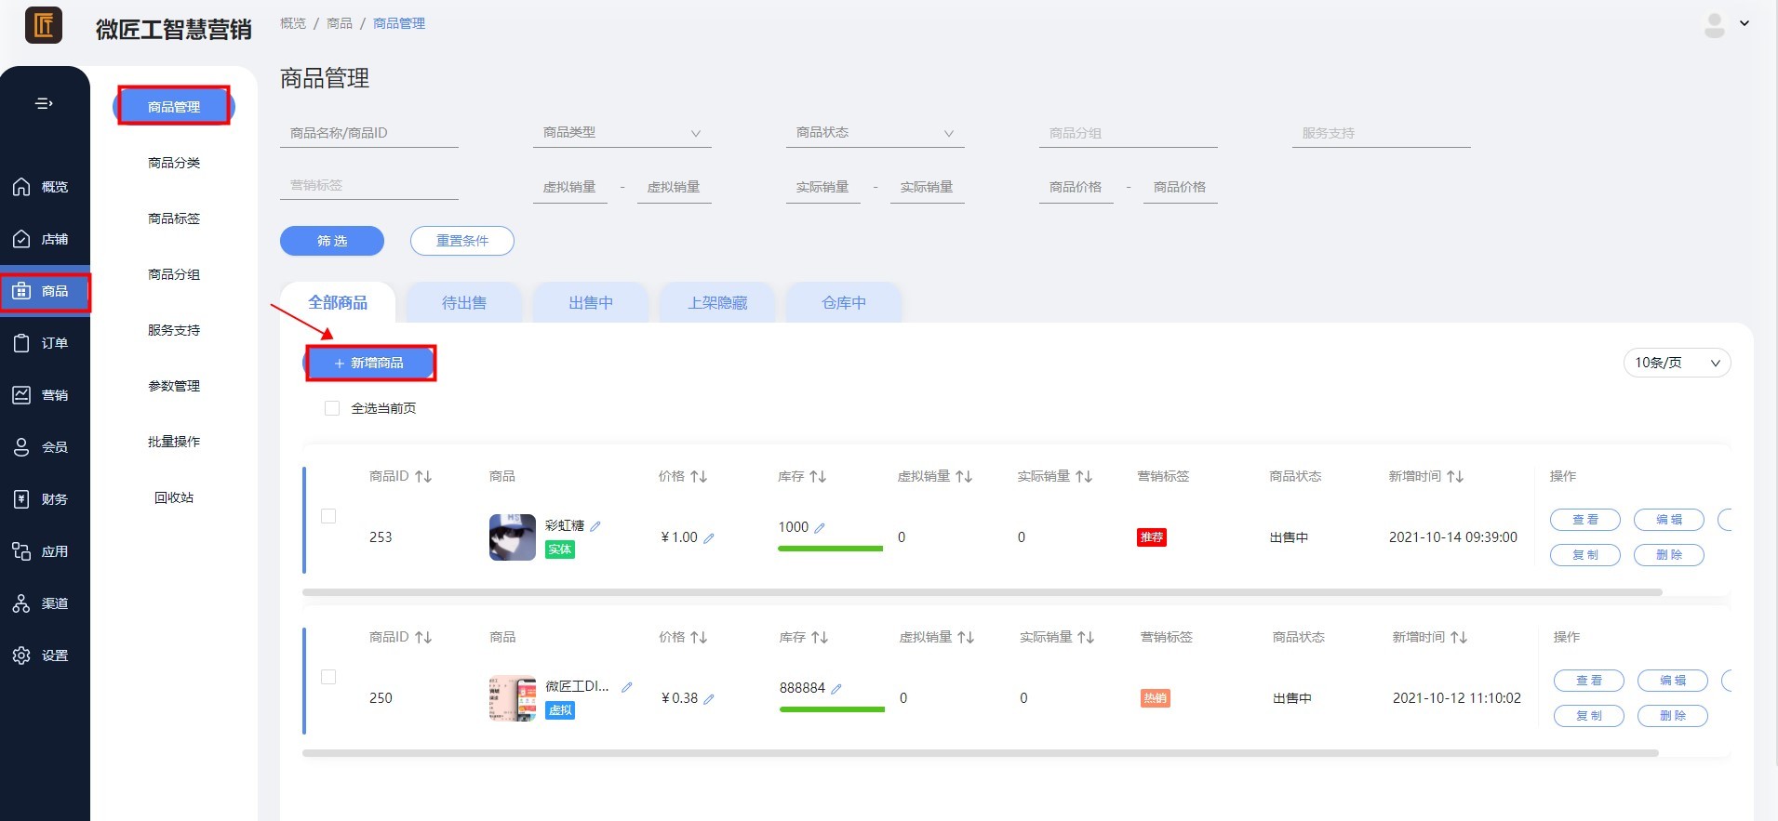Click 查看 for product 253

pyautogui.click(x=1585, y=520)
